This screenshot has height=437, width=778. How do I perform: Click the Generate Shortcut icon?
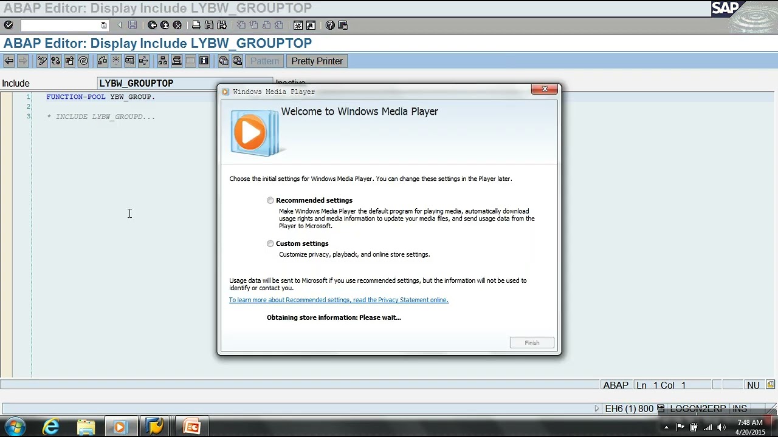[311, 25]
